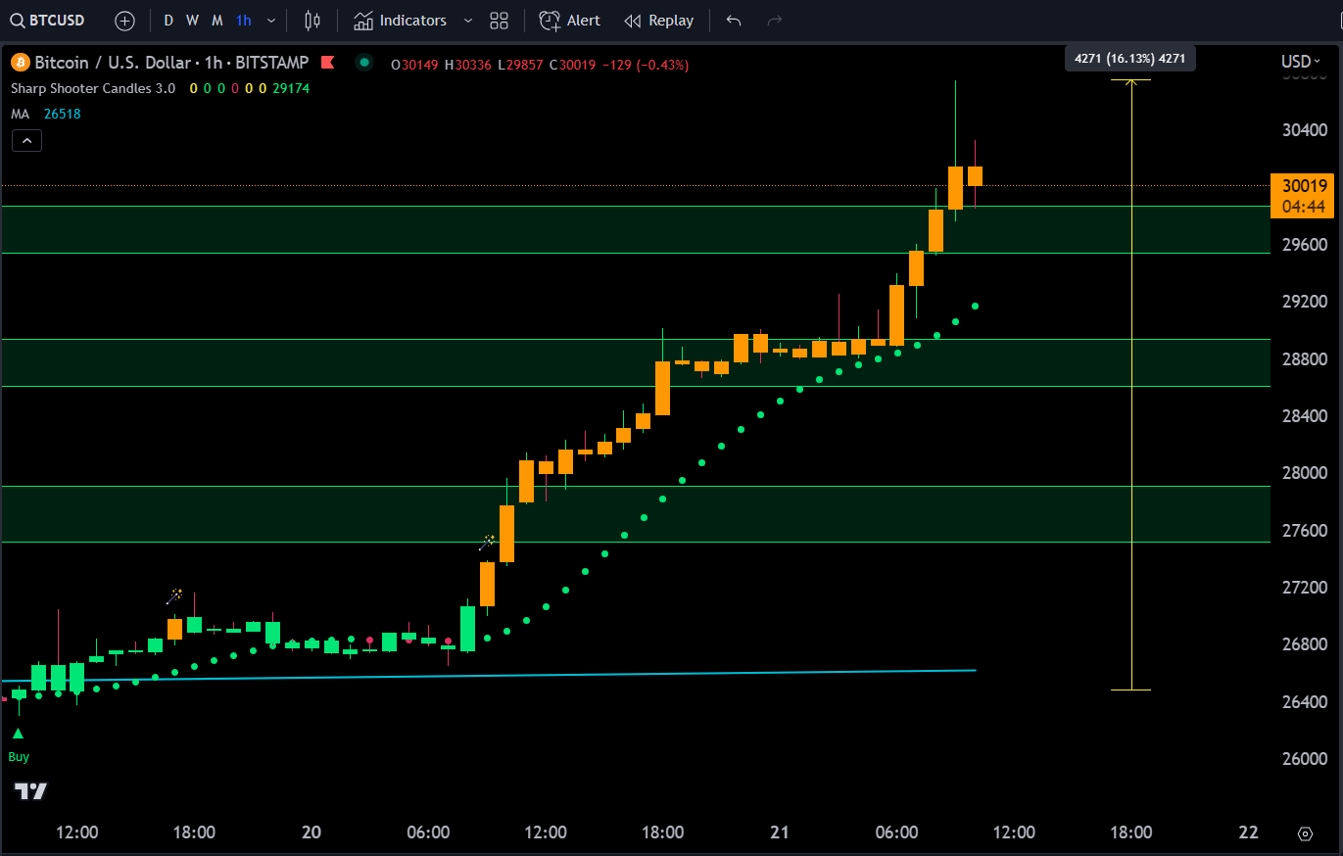Create a new Alert

click(x=570, y=21)
